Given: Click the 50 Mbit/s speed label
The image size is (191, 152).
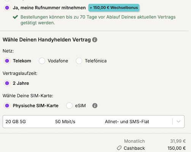Looking at the screenshot, I should click(65, 122).
